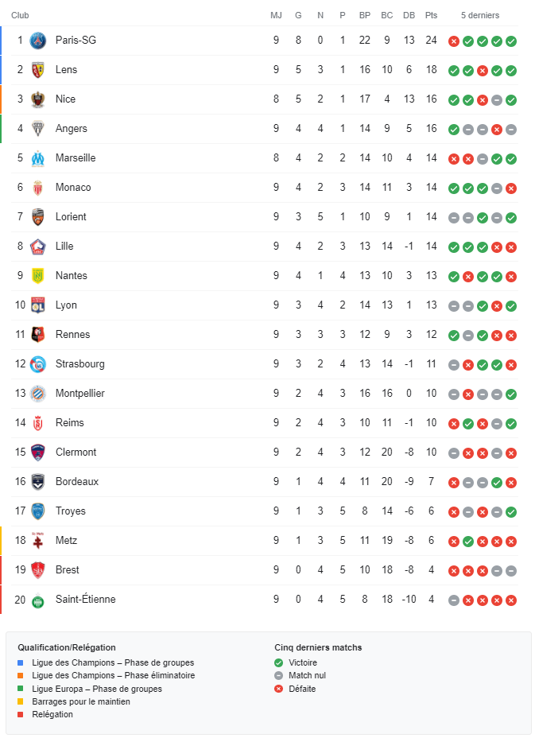Click the Nantes club crest

pyautogui.click(x=37, y=276)
